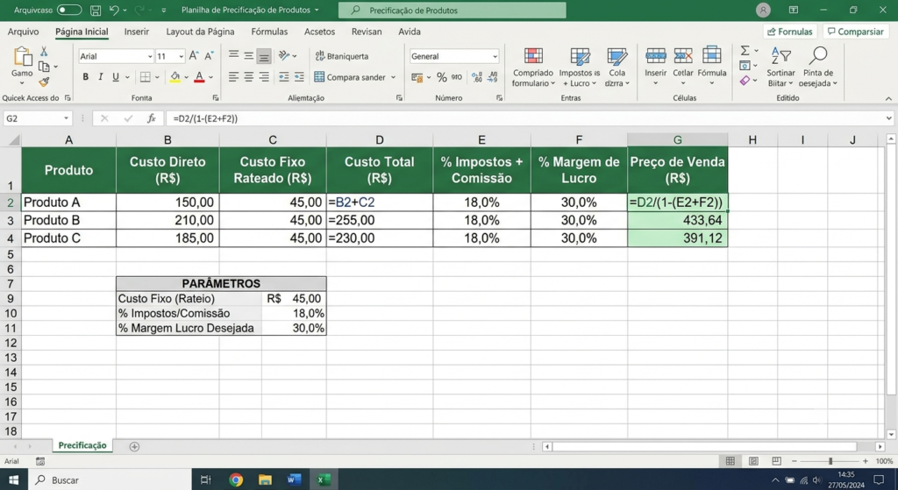This screenshot has height=490, width=898.
Task: Select the Precificação sheet tab
Action: pos(82,445)
